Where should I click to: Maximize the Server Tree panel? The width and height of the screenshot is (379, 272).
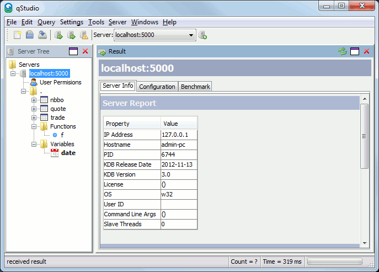[x=73, y=51]
